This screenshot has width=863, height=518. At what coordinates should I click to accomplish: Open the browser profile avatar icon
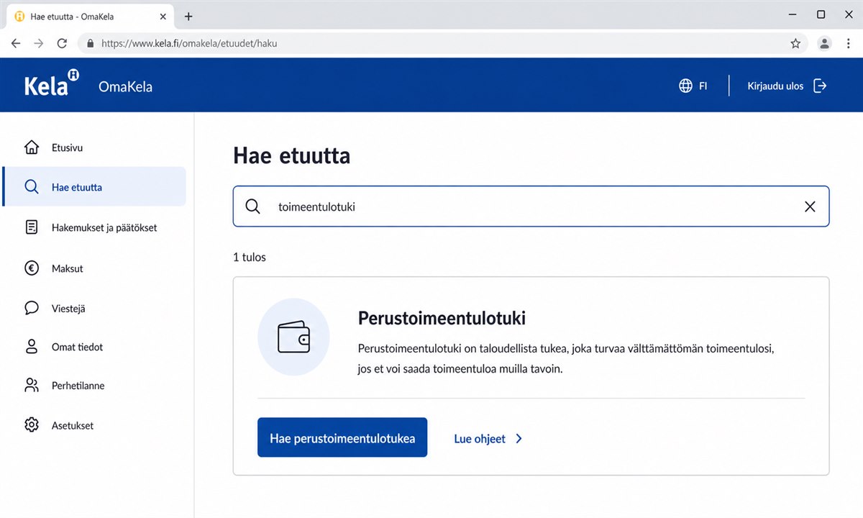pos(825,43)
